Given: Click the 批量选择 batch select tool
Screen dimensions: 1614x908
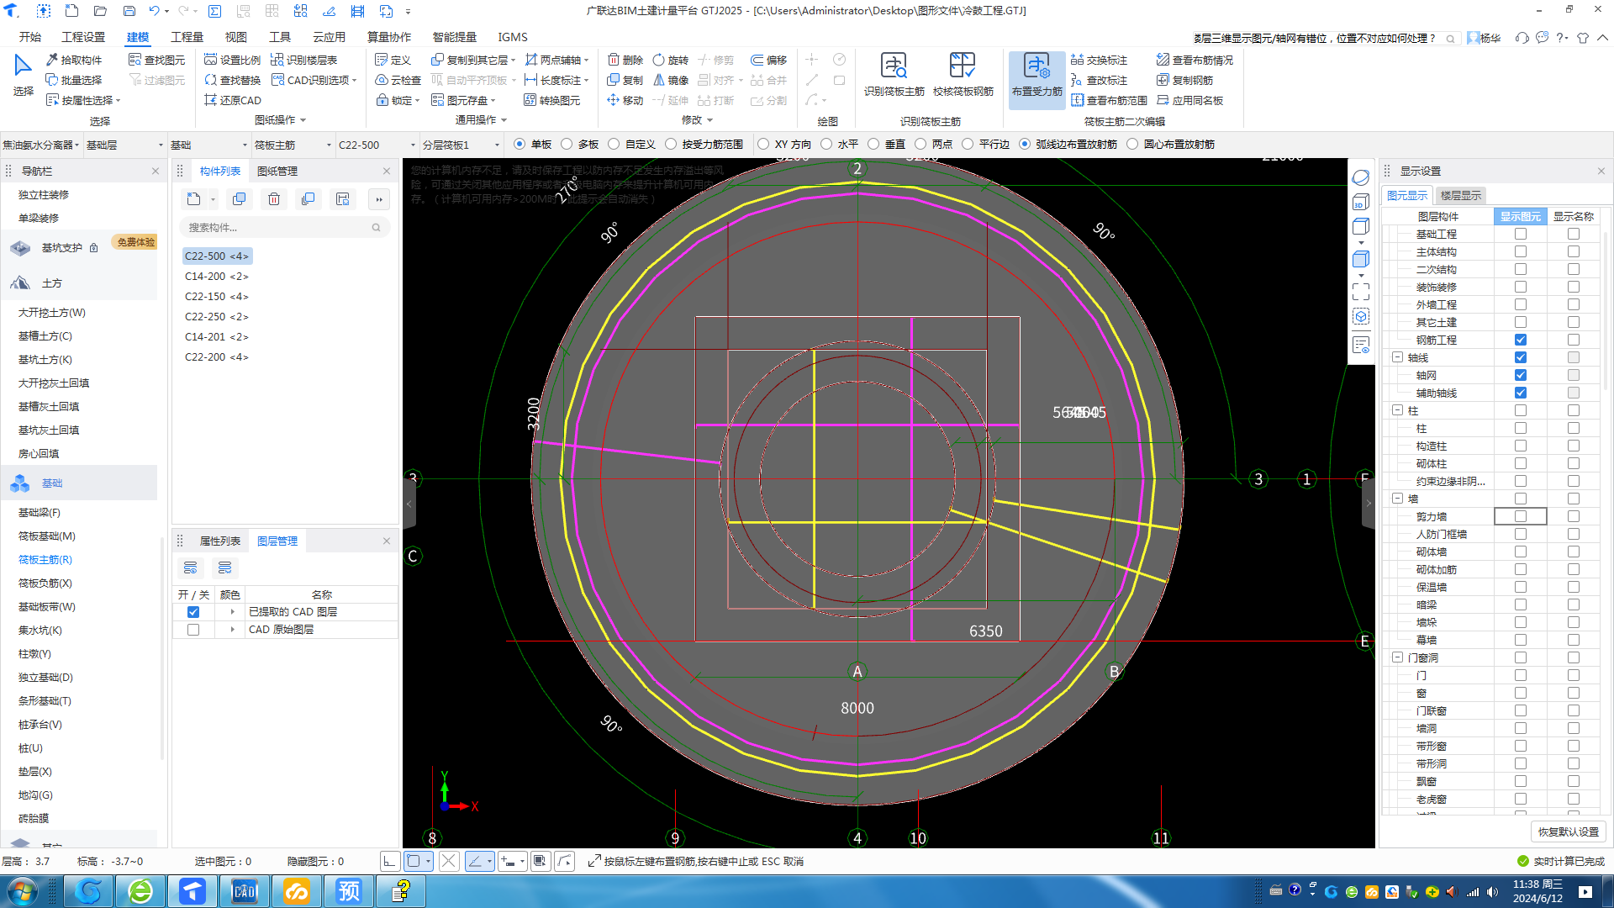Looking at the screenshot, I should (x=74, y=80).
